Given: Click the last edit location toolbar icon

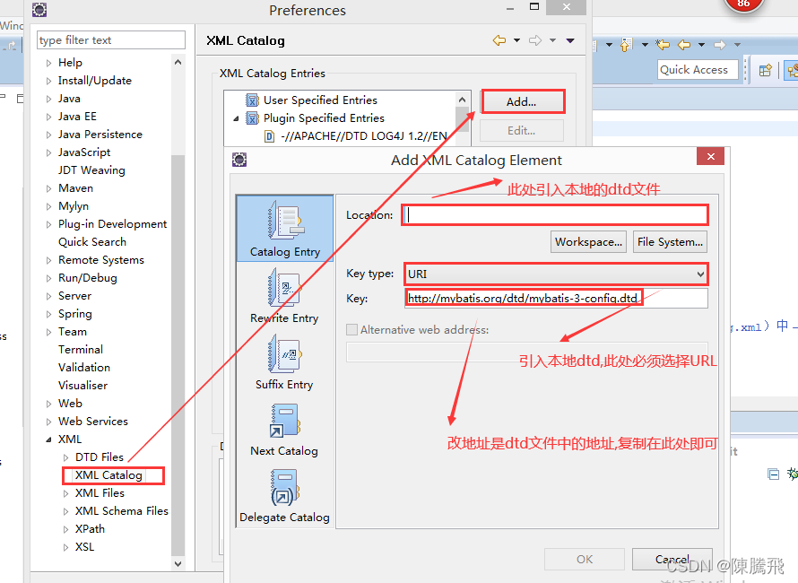Looking at the screenshot, I should coord(663,45).
